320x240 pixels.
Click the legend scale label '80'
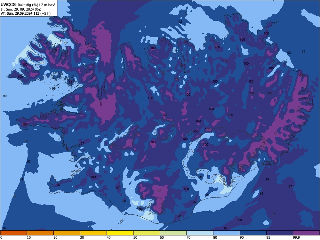215,237
